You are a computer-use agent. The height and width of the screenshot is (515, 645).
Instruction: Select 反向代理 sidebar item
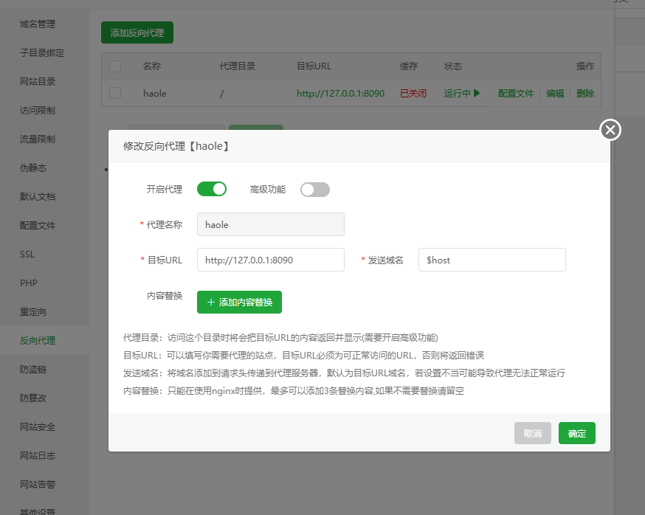coord(38,341)
